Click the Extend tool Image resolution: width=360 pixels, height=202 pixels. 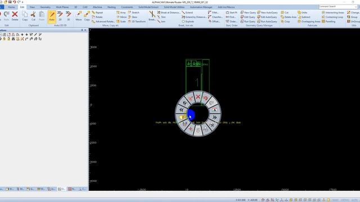point(187,12)
